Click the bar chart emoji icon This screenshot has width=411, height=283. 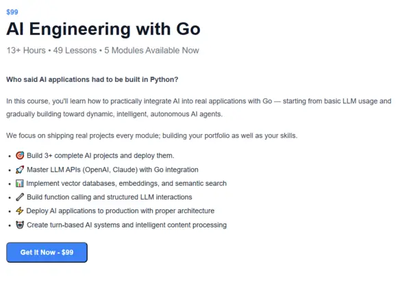point(20,183)
